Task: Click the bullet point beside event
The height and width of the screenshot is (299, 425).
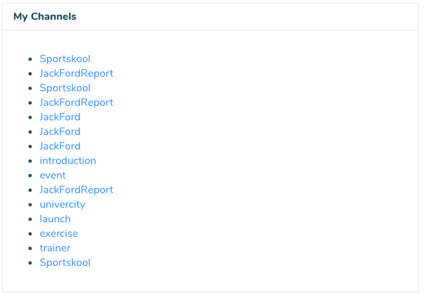Action: (x=30, y=176)
